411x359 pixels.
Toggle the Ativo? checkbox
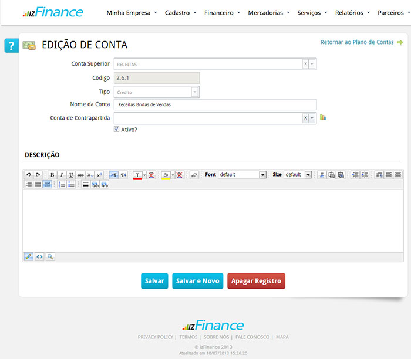point(117,130)
